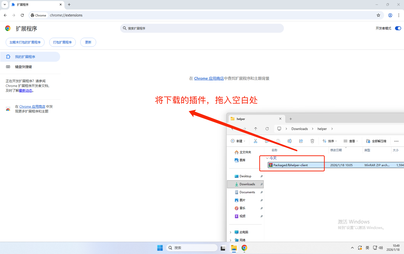Viewport: 404px width, 254px height.
Task: Click Load unpacked extension button
Action: pos(25,42)
